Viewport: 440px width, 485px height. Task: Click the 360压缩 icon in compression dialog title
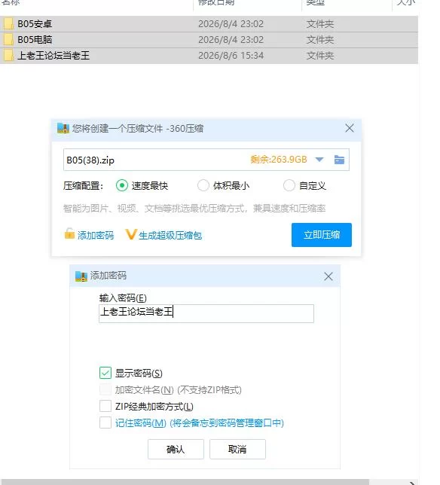(x=63, y=128)
